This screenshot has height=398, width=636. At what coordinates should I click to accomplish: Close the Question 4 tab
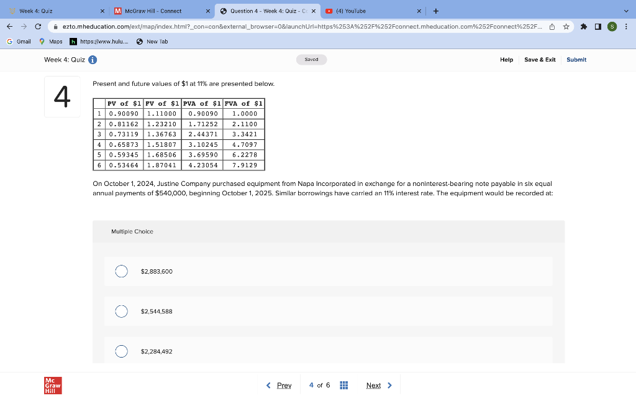(314, 11)
